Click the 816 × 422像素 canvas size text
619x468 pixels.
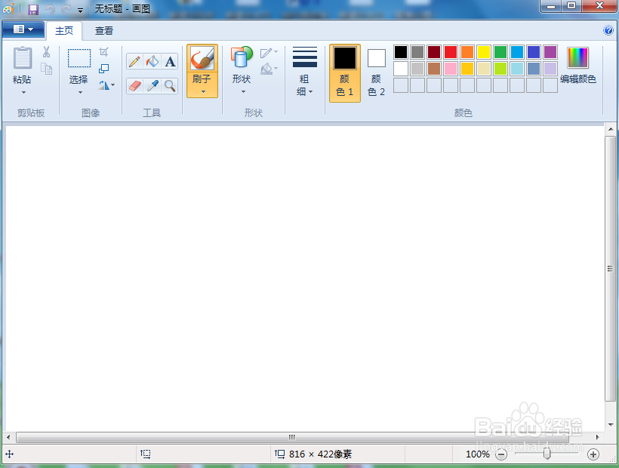(x=320, y=454)
